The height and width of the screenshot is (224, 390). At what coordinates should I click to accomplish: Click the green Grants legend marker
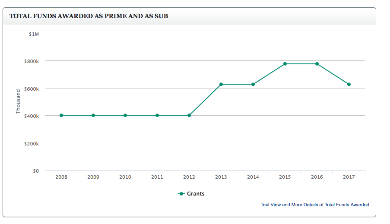click(x=181, y=194)
